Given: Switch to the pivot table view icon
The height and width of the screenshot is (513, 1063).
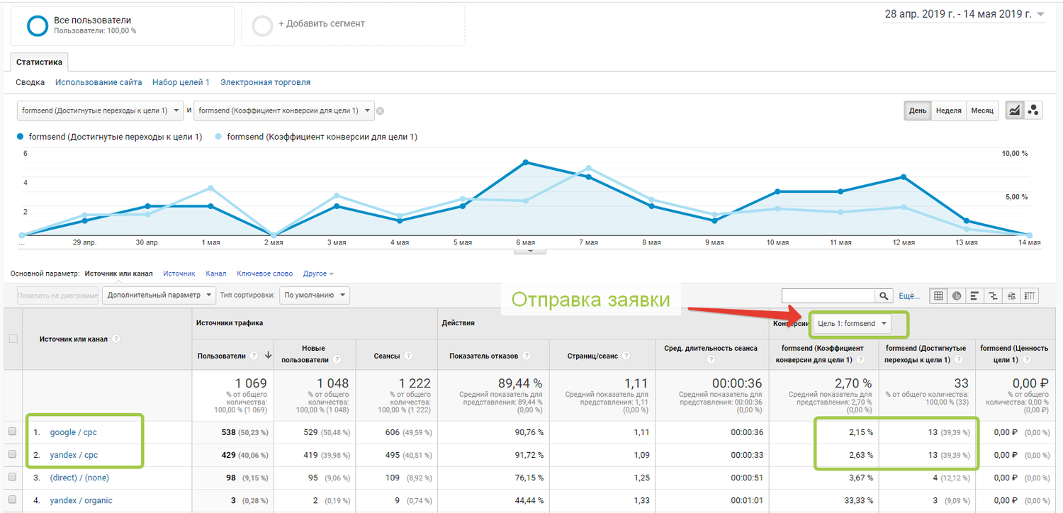Looking at the screenshot, I should click(1030, 296).
